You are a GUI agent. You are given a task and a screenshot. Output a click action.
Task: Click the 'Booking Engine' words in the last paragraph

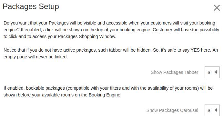tap(105, 95)
